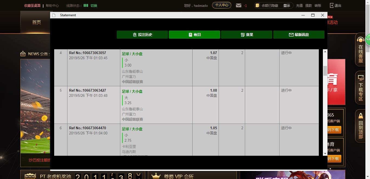Click the gold coin balance icon
370x179 pixels.
[x=257, y=5]
